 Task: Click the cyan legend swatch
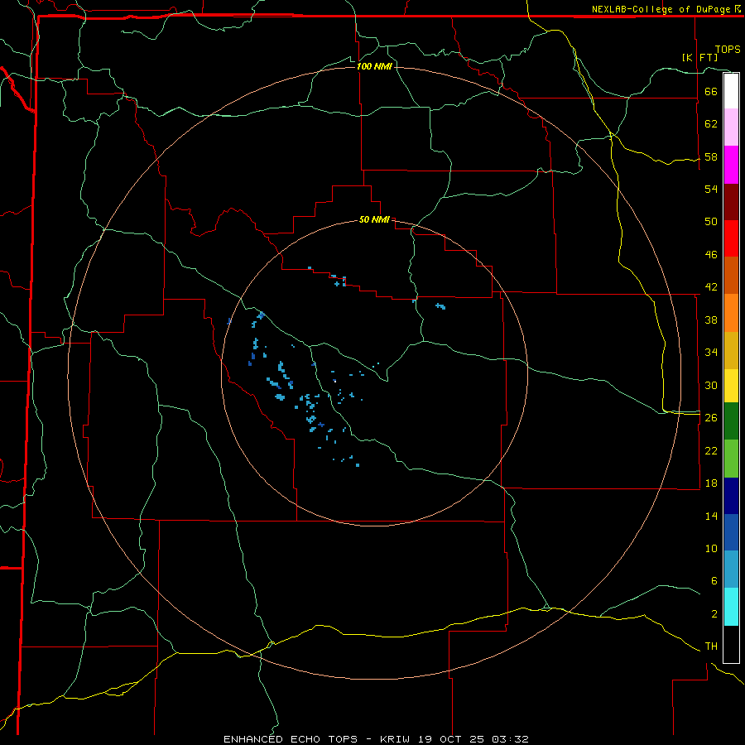coord(731,607)
